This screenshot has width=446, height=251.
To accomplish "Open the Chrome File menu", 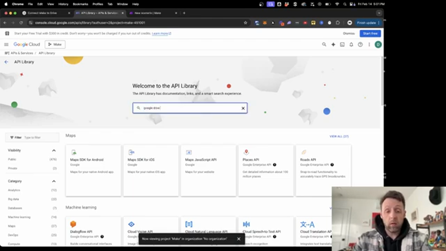I will pos(30,4).
